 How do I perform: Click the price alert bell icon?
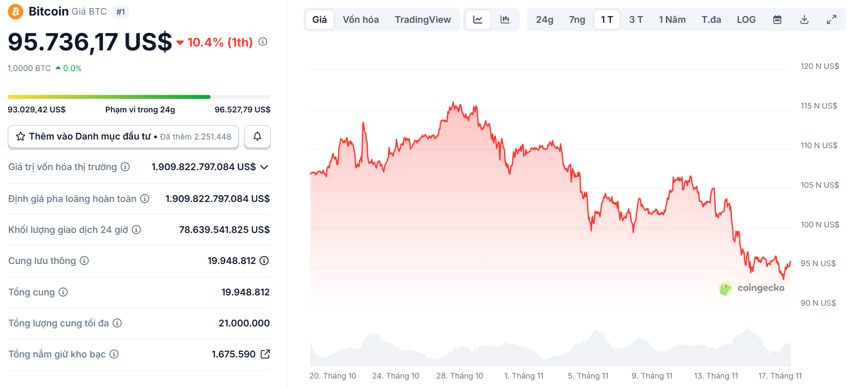coord(257,137)
